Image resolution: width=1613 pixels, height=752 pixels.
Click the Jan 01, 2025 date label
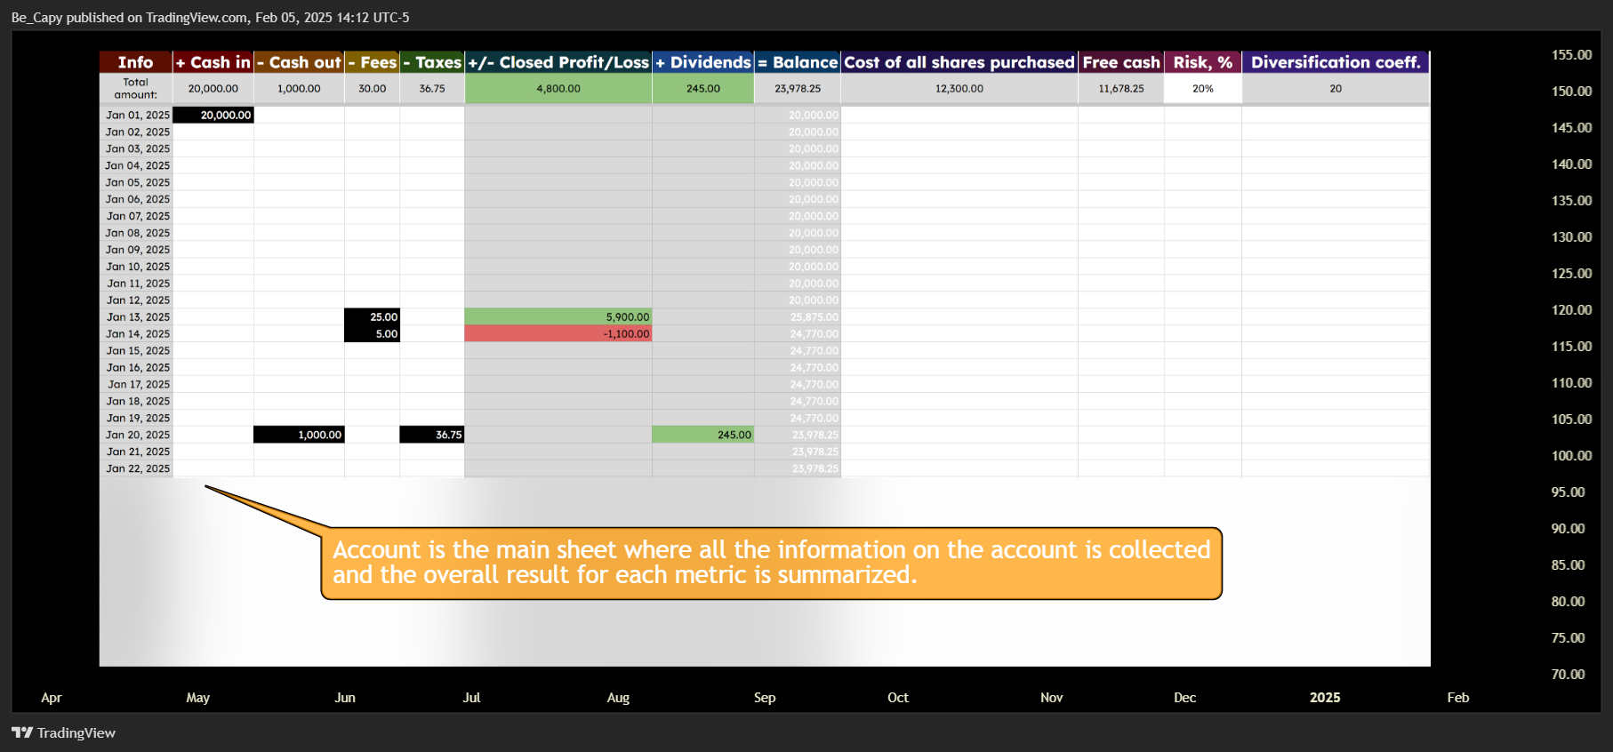pyautogui.click(x=138, y=115)
